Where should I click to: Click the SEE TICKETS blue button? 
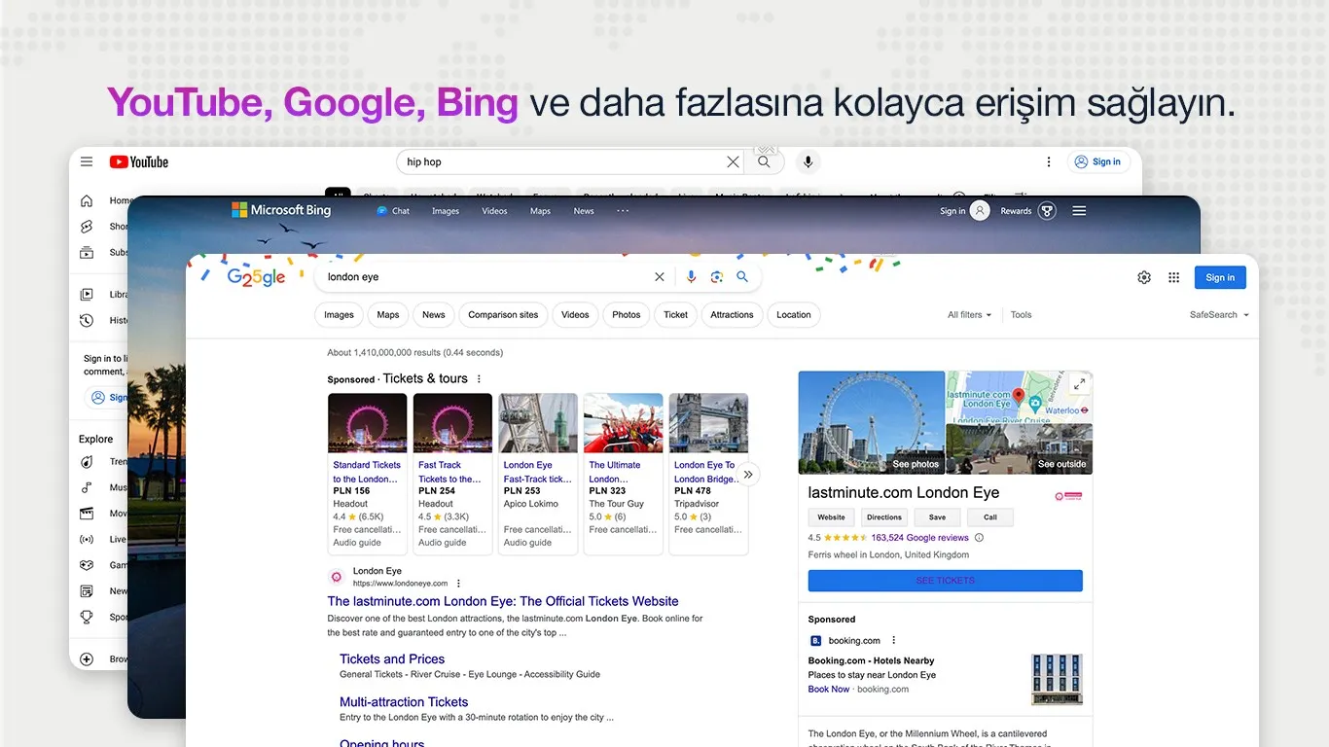[x=945, y=581]
